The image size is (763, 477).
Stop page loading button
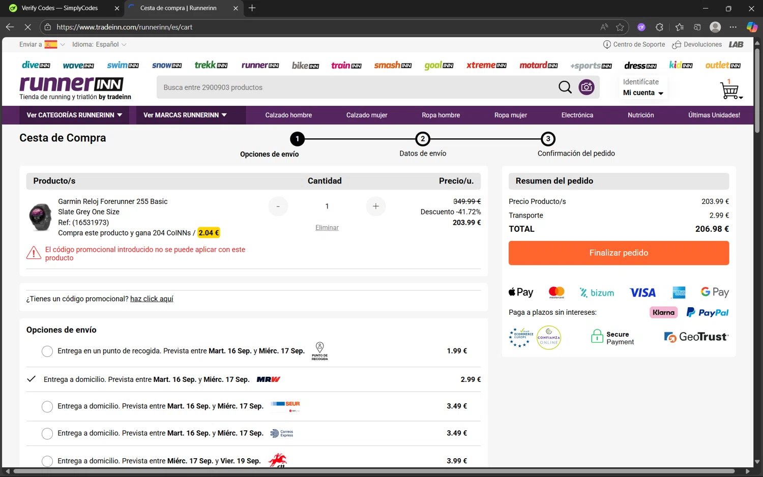point(27,27)
